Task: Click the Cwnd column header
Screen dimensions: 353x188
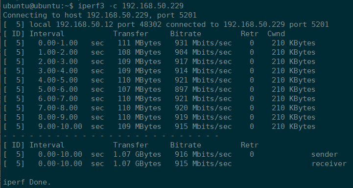Action: click(276, 34)
